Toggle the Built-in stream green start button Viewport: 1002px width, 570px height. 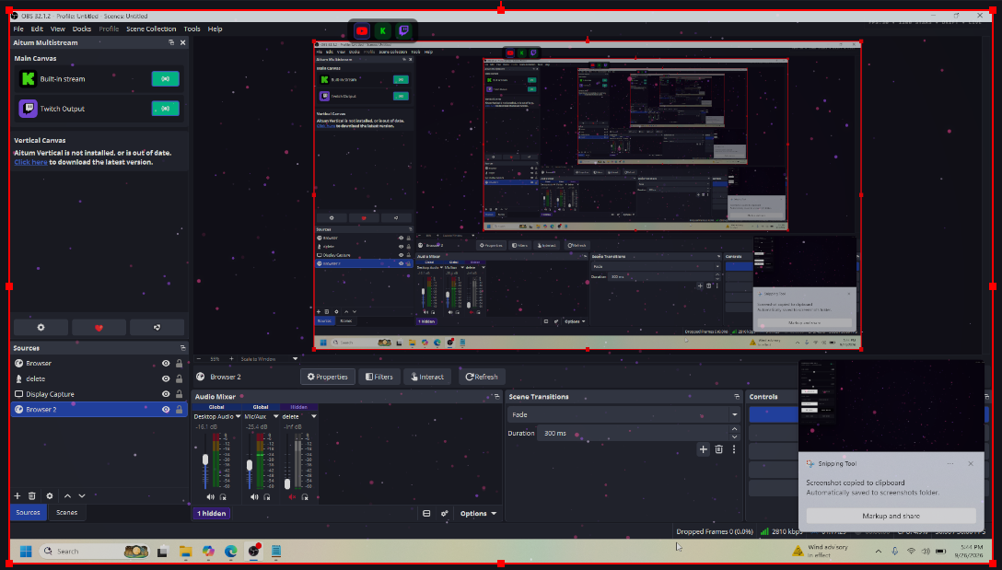[x=166, y=78]
